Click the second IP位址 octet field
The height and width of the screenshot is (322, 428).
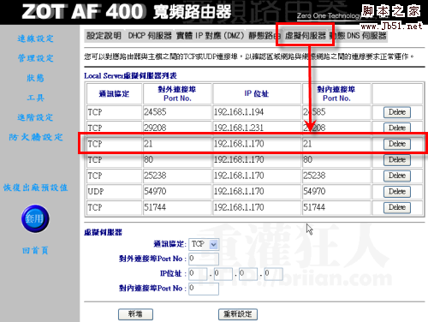pos(223,274)
